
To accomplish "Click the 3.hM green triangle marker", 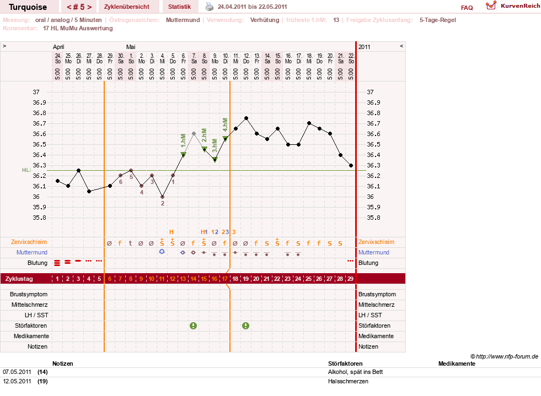I will 215,160.
